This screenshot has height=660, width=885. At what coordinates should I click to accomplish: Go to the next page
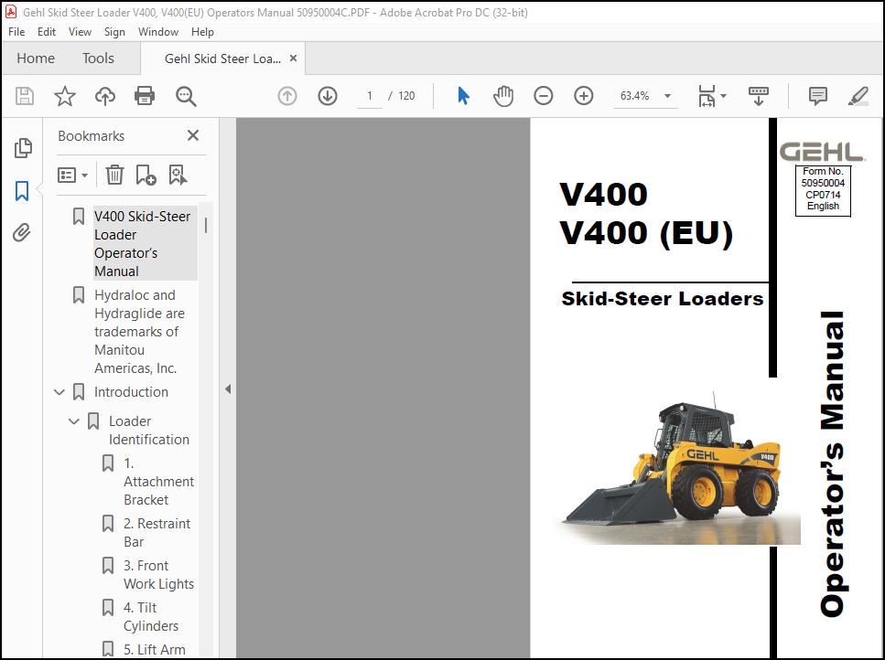point(328,96)
